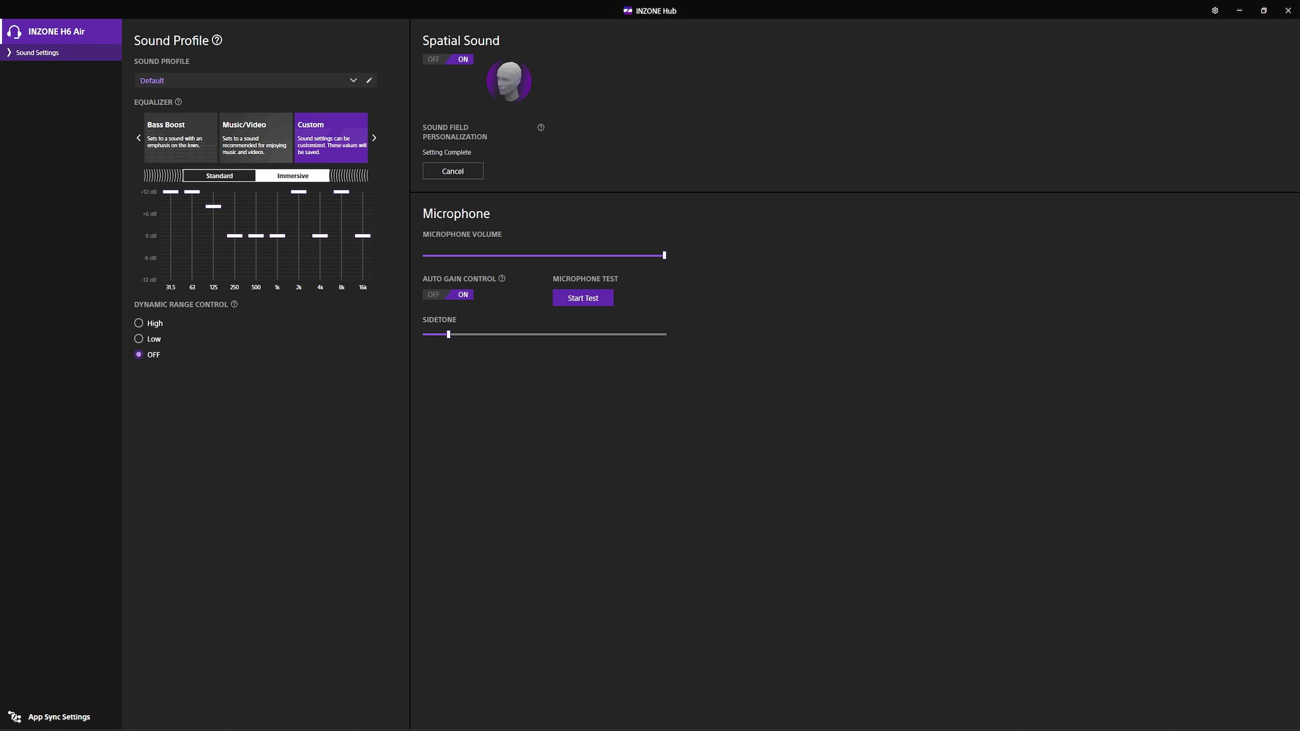Click Auto Gain Control help icon
This screenshot has height=731, width=1300.
click(502, 278)
